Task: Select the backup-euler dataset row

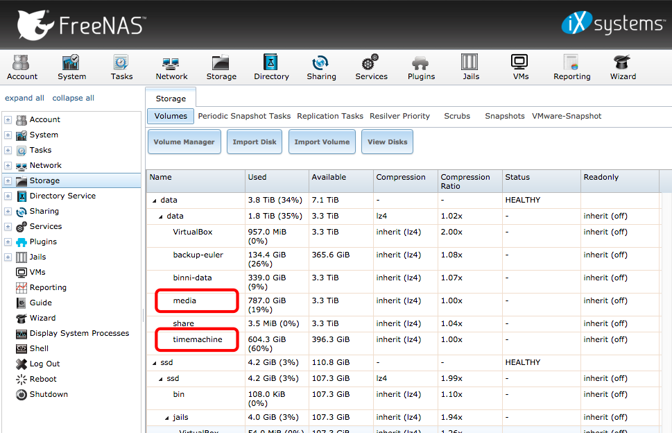Action: coord(403,259)
